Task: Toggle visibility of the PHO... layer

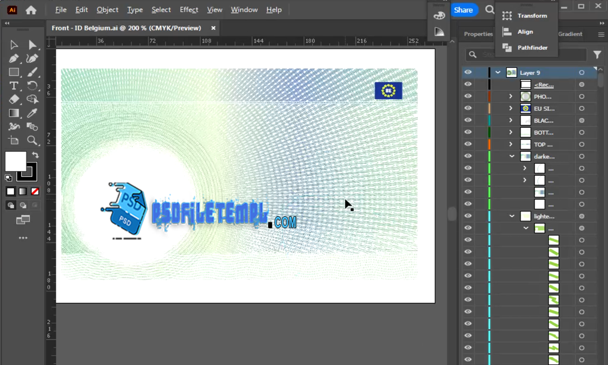Action: (x=468, y=96)
